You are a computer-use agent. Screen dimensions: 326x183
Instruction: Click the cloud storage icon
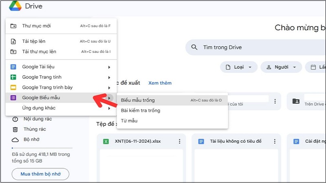point(15,140)
